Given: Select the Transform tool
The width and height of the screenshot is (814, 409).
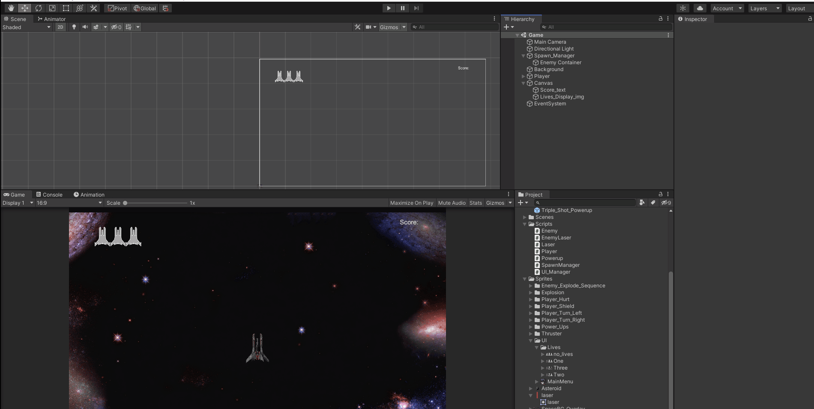Looking at the screenshot, I should tap(79, 8).
